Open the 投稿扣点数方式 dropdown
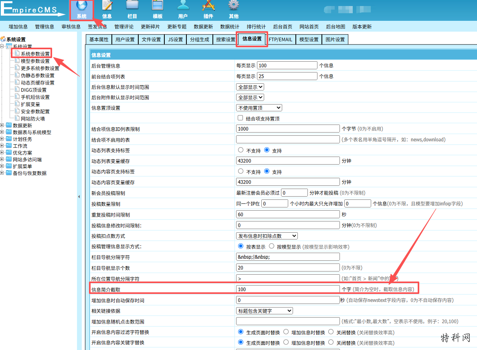The image size is (477, 350). pos(267,236)
